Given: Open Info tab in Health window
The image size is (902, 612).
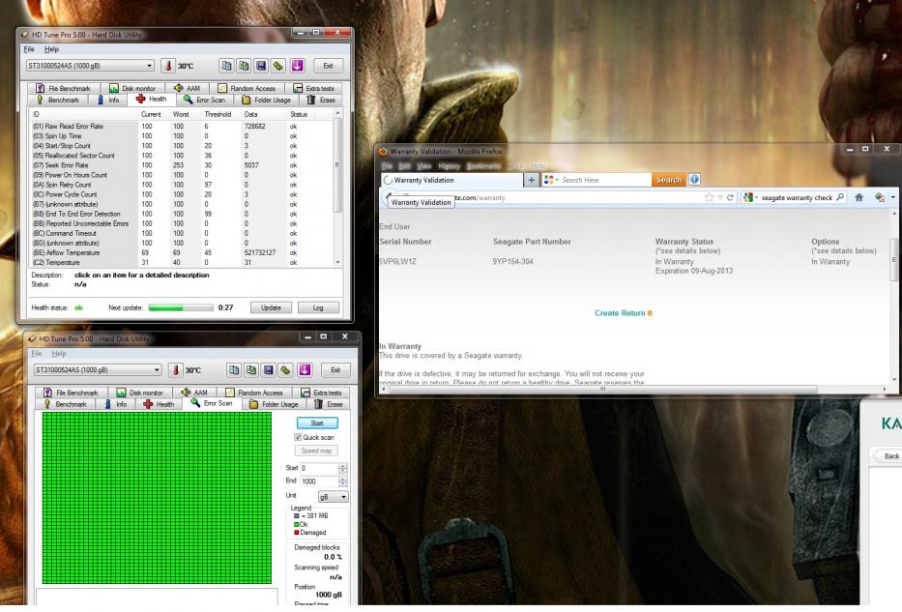Looking at the screenshot, I should click(108, 101).
